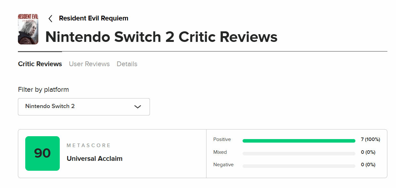This screenshot has height=188, width=396.
Task: Click the Universal Acclaim text
Action: click(x=95, y=159)
